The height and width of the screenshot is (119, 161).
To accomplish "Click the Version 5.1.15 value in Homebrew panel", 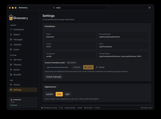I will tap(48, 47).
